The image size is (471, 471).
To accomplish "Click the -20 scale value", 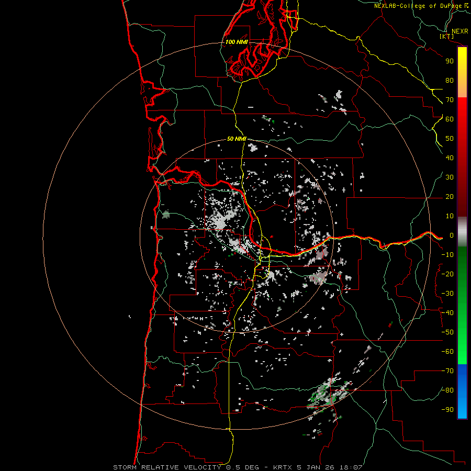I will tap(447, 274).
